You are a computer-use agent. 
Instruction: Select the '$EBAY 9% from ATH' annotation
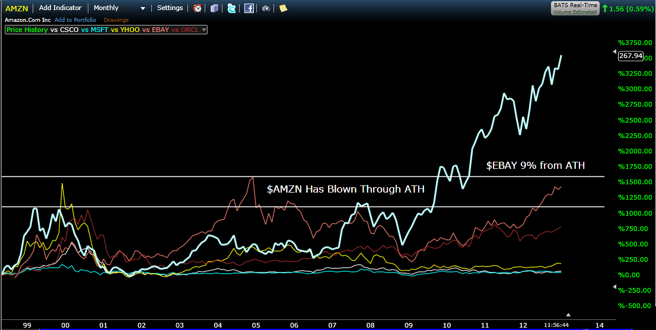[x=535, y=165]
